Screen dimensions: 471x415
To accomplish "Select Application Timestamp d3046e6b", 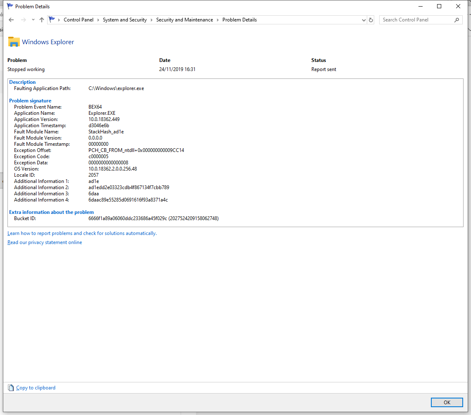I will point(99,126).
